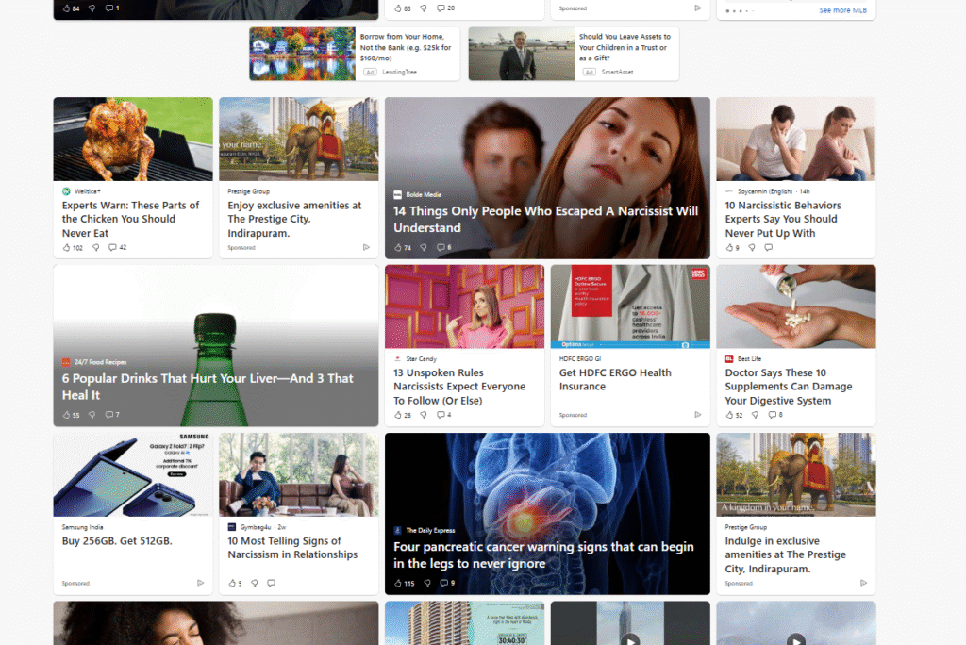The width and height of the screenshot is (966, 645).
Task: Click the ad info icon on Samsung India card
Action: click(200, 584)
